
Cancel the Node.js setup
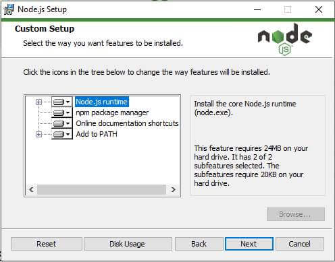pos(300,244)
